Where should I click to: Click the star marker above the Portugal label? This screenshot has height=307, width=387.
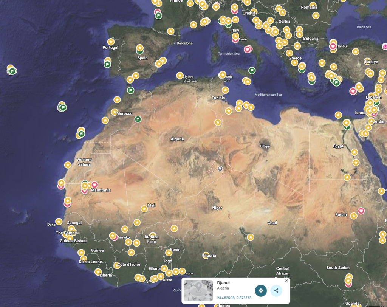tap(111, 42)
